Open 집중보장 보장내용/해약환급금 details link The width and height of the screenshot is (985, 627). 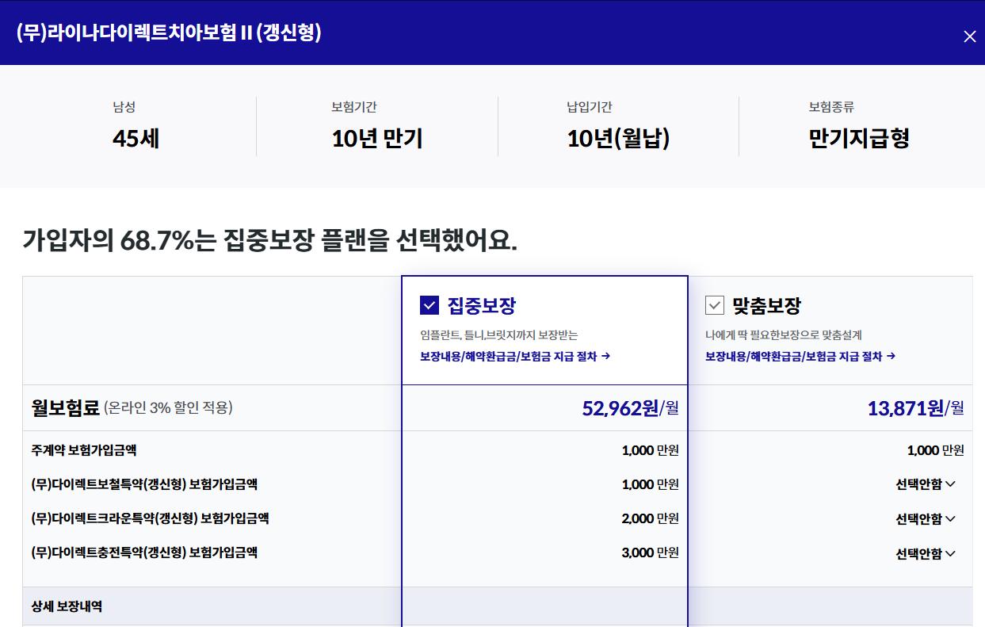pos(514,357)
